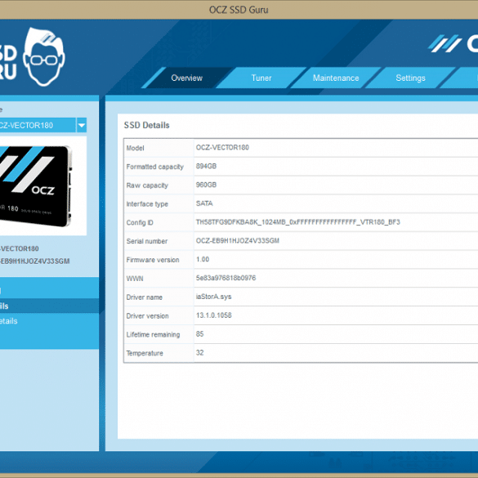Screen dimensions: 478x478
Task: Click the SSD Details heading
Action: pyautogui.click(x=146, y=125)
